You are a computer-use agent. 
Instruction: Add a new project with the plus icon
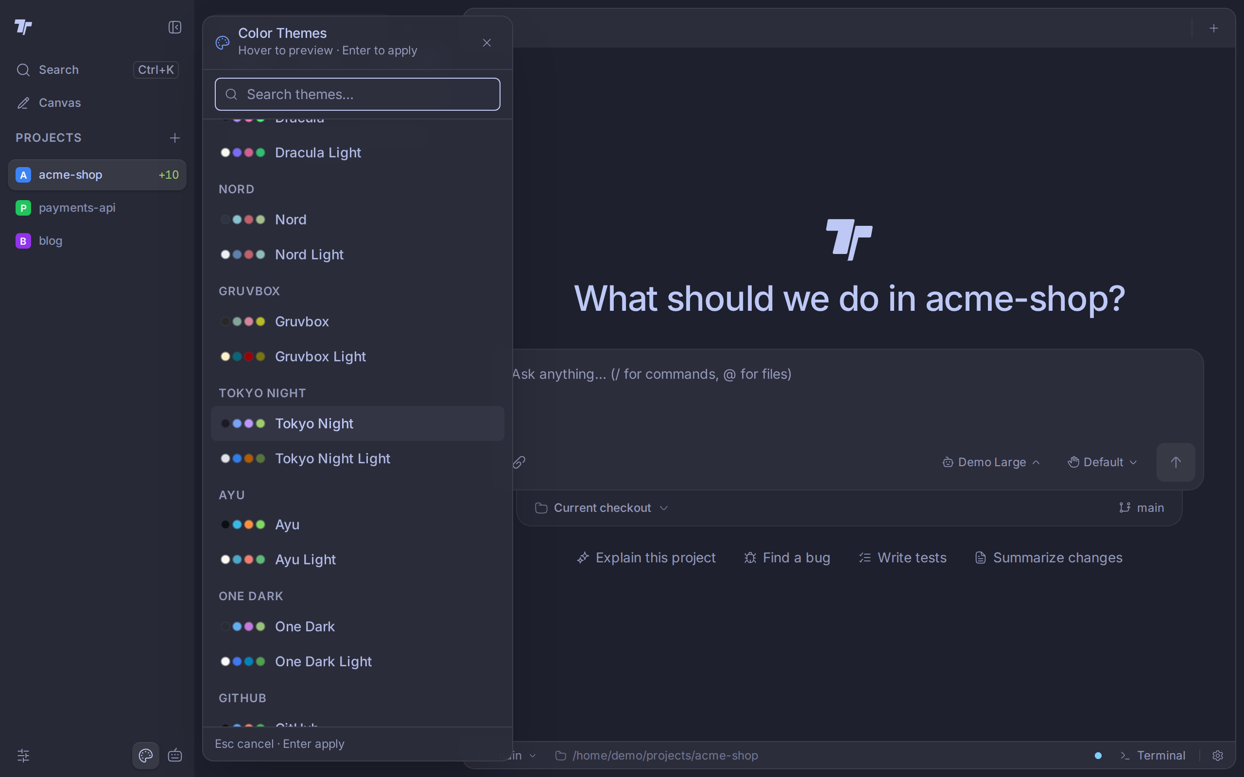point(175,138)
